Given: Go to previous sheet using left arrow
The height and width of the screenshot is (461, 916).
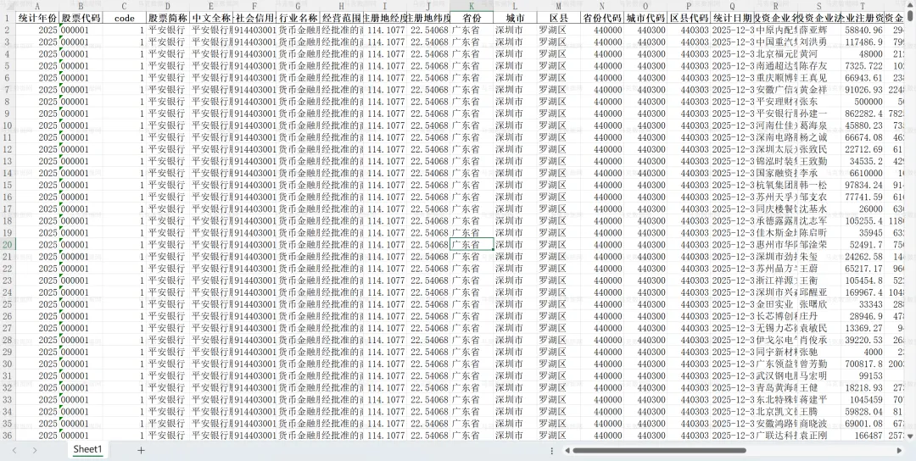Looking at the screenshot, I should pos(14,450).
